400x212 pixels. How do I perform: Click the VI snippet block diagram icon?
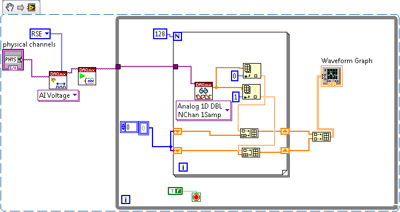[x=32, y=8]
